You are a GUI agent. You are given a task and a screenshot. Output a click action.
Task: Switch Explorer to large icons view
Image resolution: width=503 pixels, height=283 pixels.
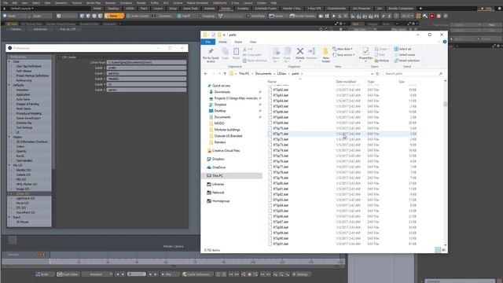point(443,250)
